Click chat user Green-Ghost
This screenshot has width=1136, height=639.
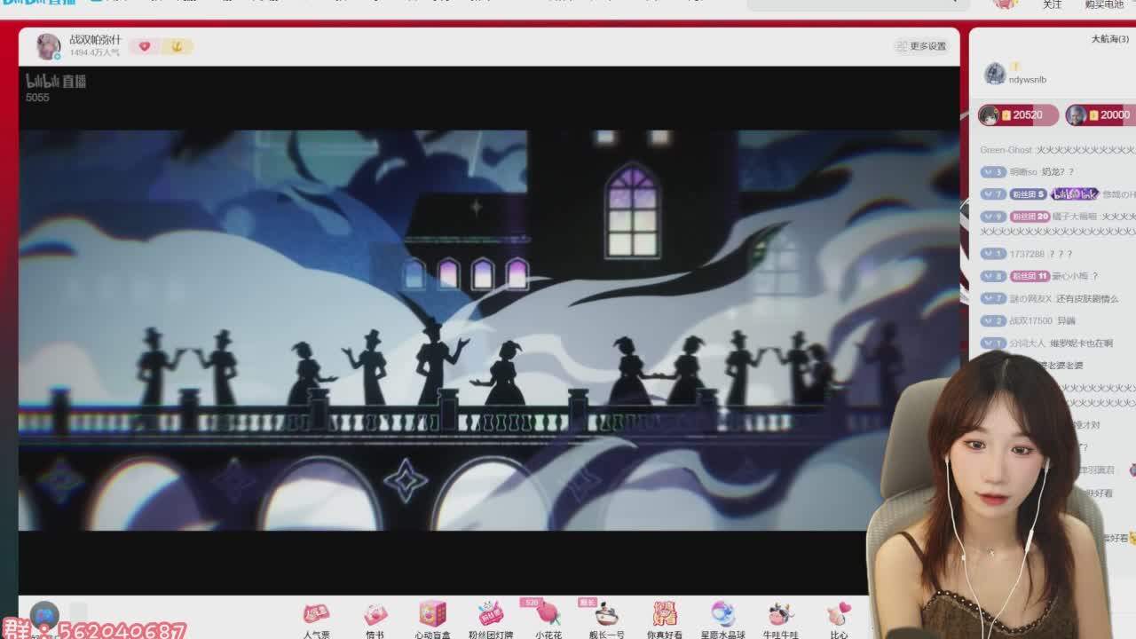pos(1006,150)
